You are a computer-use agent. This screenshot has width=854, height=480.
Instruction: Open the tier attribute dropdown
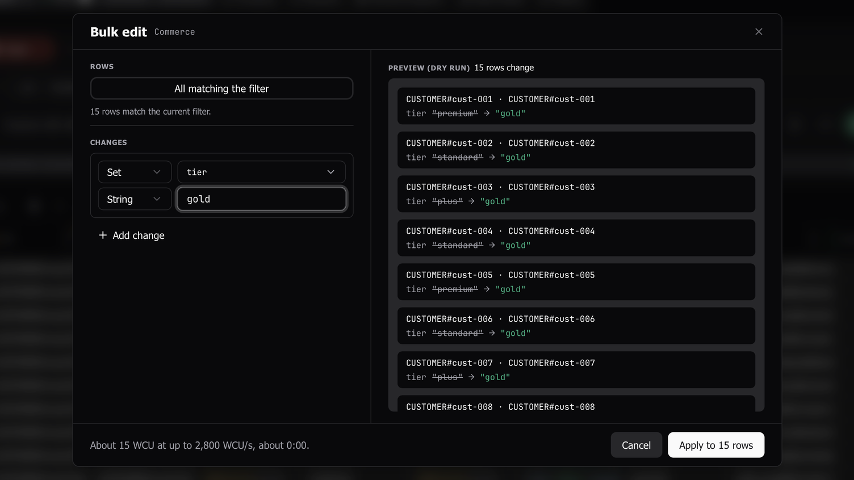(261, 172)
